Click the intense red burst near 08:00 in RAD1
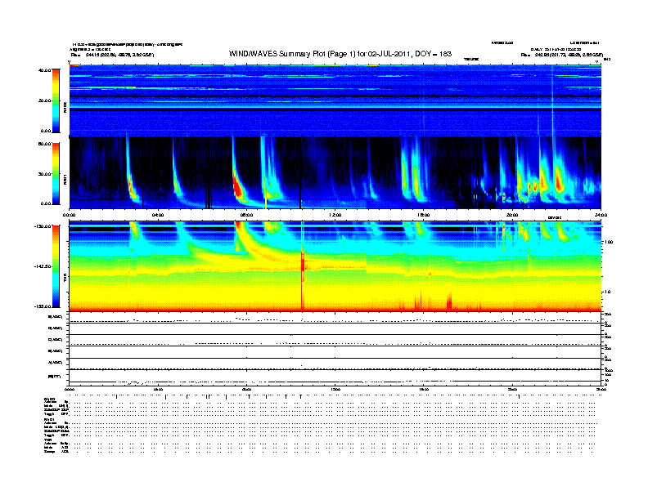648x500 pixels. click(x=237, y=188)
